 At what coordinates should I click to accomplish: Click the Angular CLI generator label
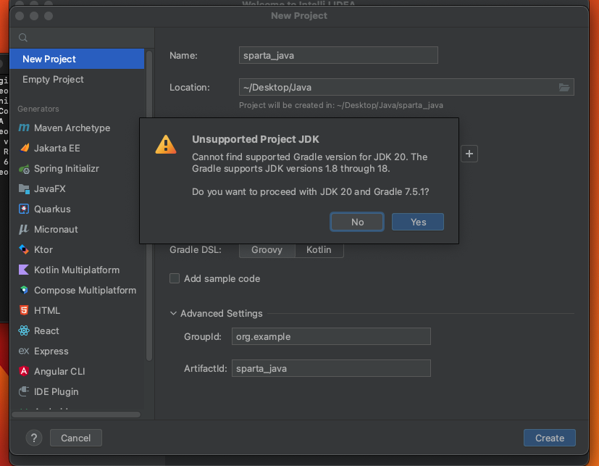pos(59,371)
